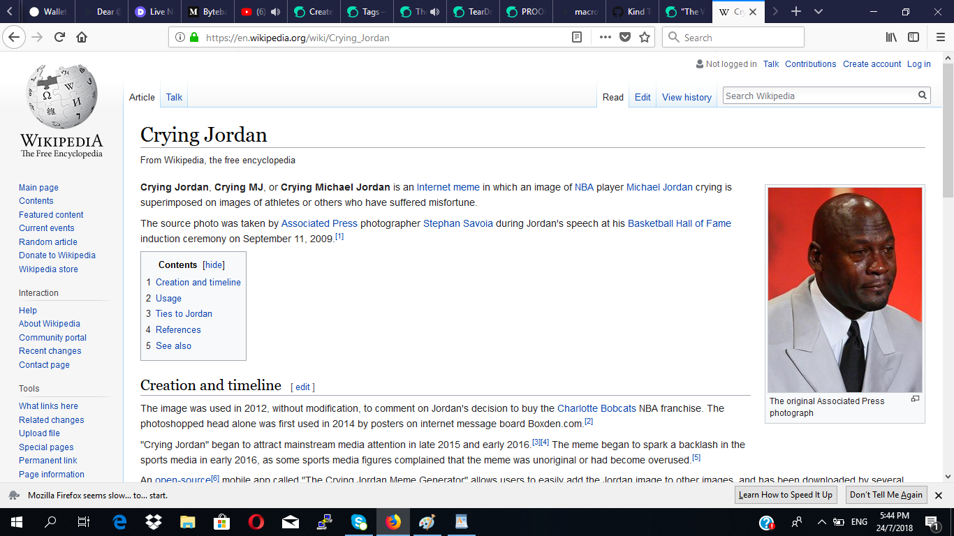The width and height of the screenshot is (954, 536).
Task: Open the Basketball Hall of Fame link
Action: pyautogui.click(x=680, y=223)
